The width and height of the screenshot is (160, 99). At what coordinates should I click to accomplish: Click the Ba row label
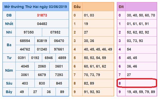[9, 45]
